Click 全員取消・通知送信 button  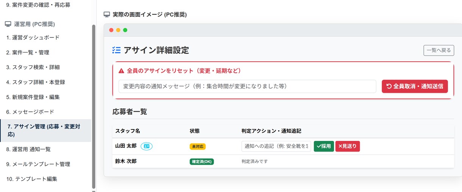point(415,86)
